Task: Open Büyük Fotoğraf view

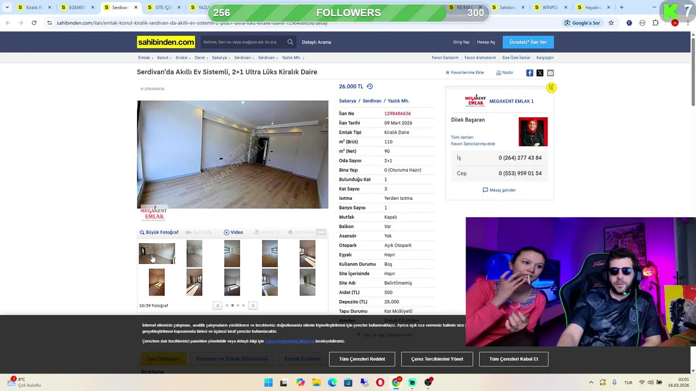Action: pos(159,232)
